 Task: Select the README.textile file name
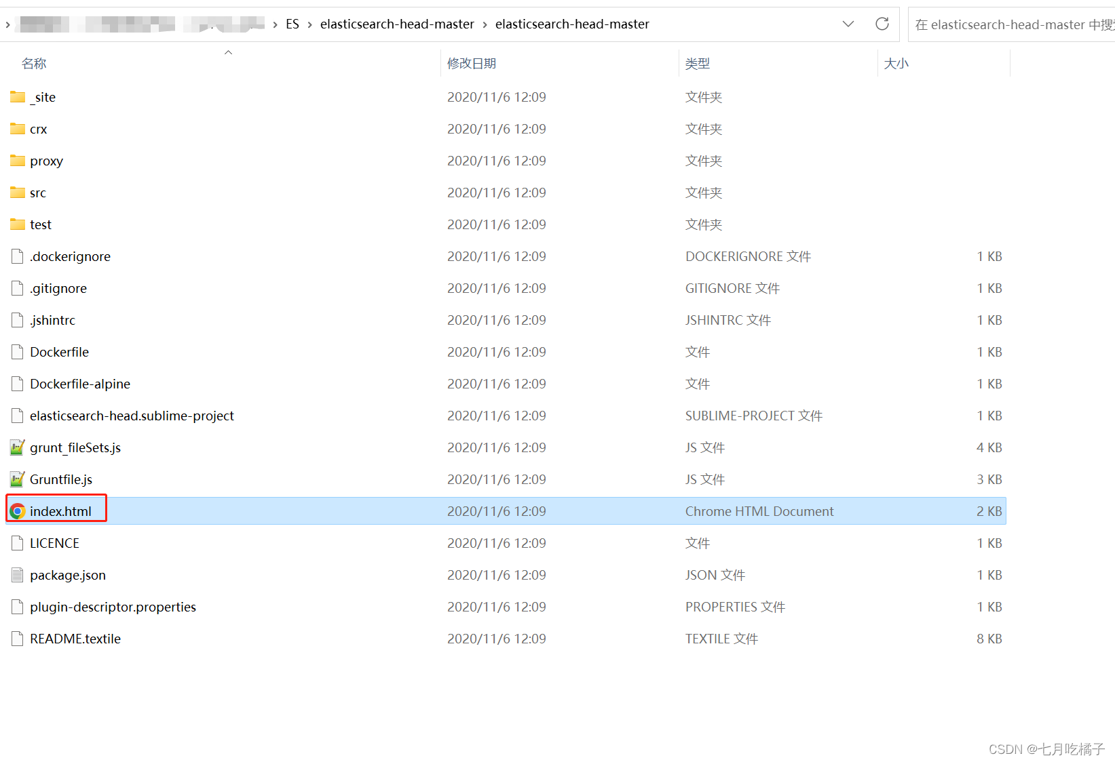coord(75,639)
